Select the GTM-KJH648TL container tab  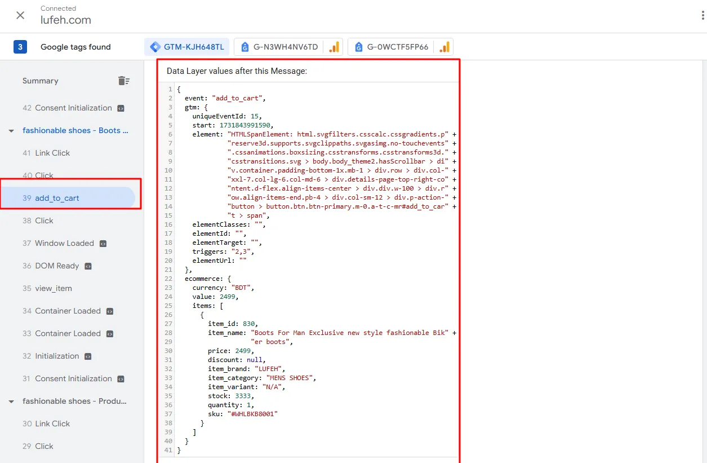tap(187, 47)
